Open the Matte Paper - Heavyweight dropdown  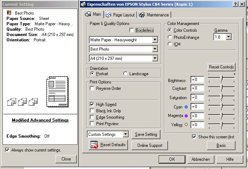155,40
